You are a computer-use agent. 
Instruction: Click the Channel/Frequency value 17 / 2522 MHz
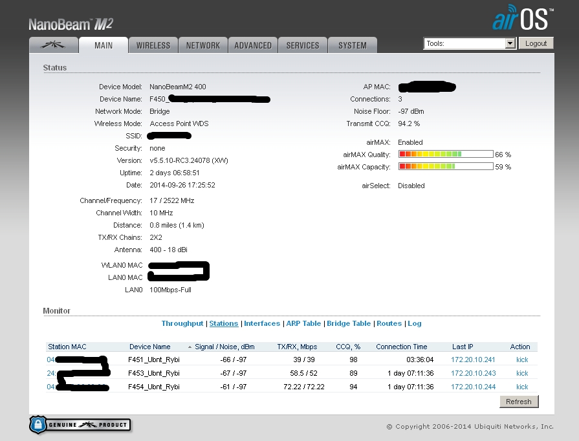pos(171,200)
